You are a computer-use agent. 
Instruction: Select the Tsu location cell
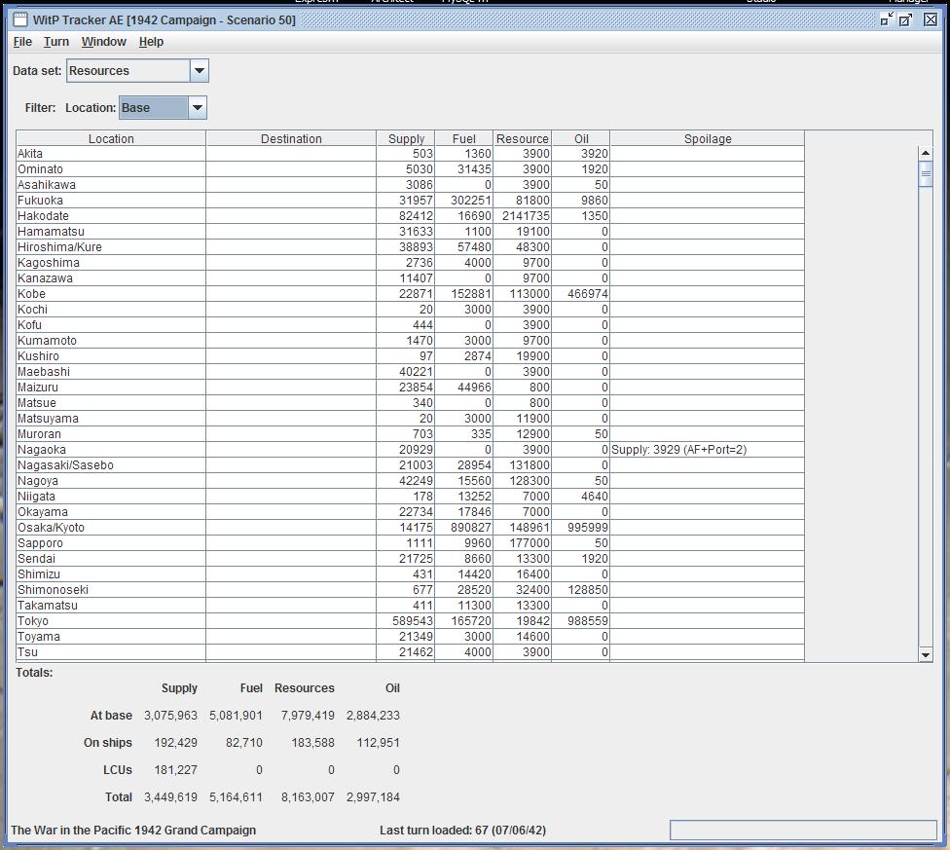click(x=111, y=652)
